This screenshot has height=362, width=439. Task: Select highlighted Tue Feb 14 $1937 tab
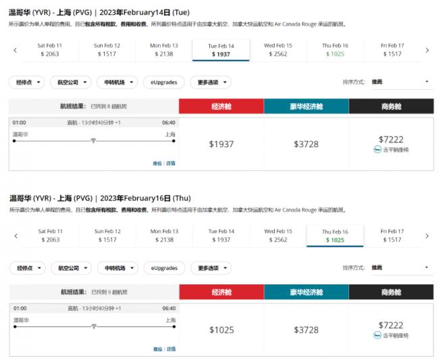(221, 50)
